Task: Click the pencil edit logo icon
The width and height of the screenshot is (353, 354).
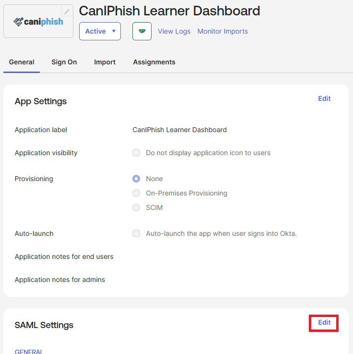Action: (x=67, y=11)
